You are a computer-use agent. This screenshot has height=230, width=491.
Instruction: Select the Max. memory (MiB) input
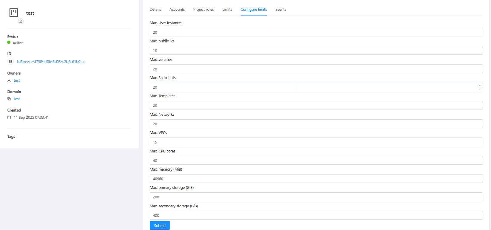316,179
